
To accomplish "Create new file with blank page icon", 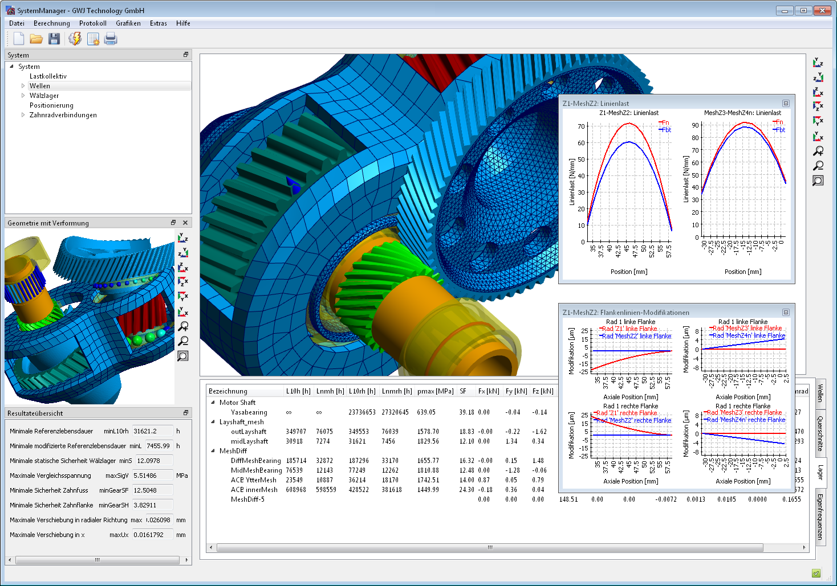I will [19, 39].
